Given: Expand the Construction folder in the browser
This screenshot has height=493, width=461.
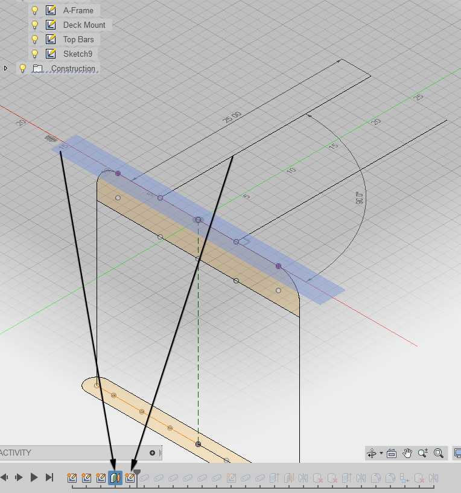Looking at the screenshot, I should (x=5, y=68).
